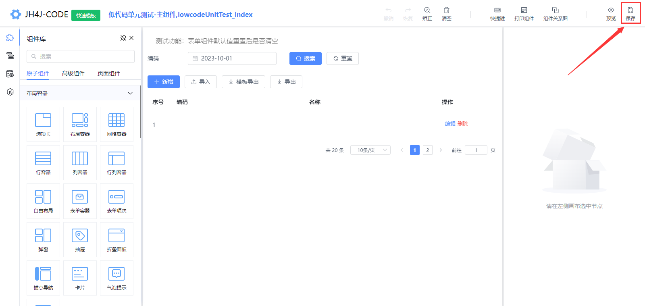This screenshot has height=306, width=645.
Task: Select the Drawer (抽屉) component
Action: pos(80,239)
